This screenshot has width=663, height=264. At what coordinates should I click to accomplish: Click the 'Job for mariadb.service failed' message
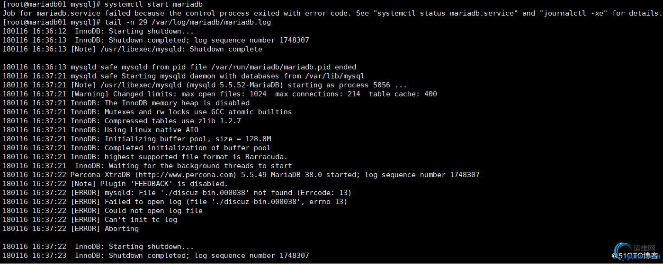66,13
